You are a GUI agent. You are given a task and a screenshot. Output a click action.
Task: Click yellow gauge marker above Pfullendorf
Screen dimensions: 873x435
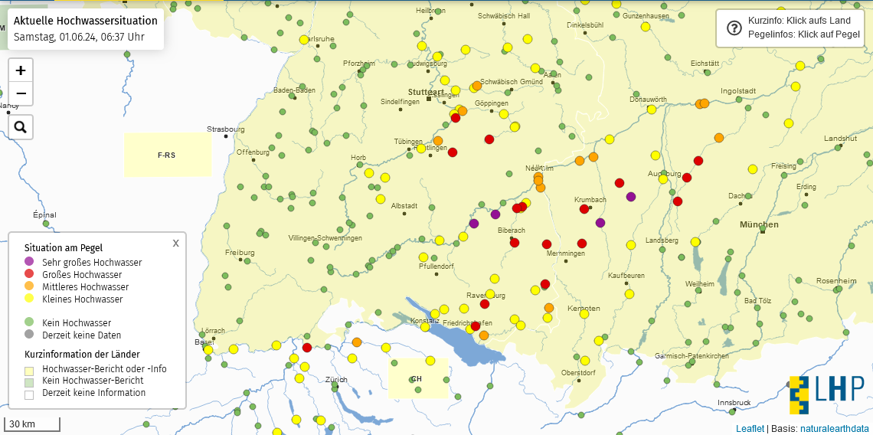click(423, 257)
